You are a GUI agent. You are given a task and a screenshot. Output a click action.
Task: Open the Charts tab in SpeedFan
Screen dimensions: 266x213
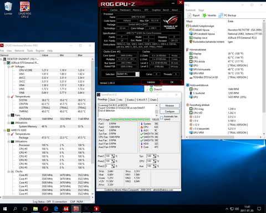154,100
